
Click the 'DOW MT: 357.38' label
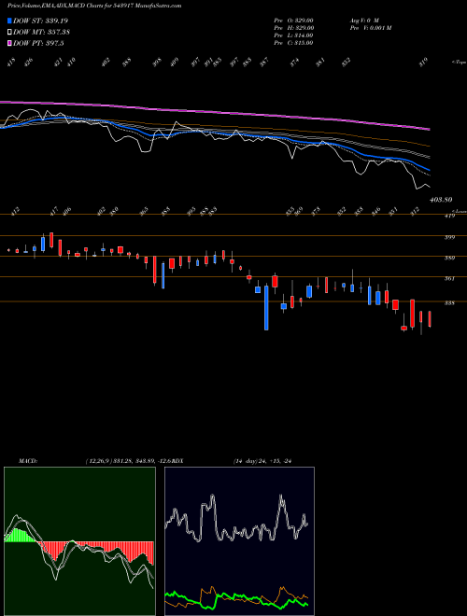click(42, 33)
